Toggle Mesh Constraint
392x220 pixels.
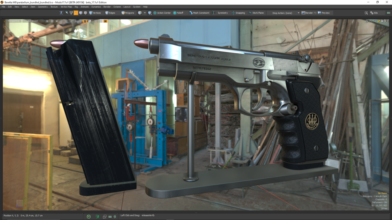tap(199, 13)
